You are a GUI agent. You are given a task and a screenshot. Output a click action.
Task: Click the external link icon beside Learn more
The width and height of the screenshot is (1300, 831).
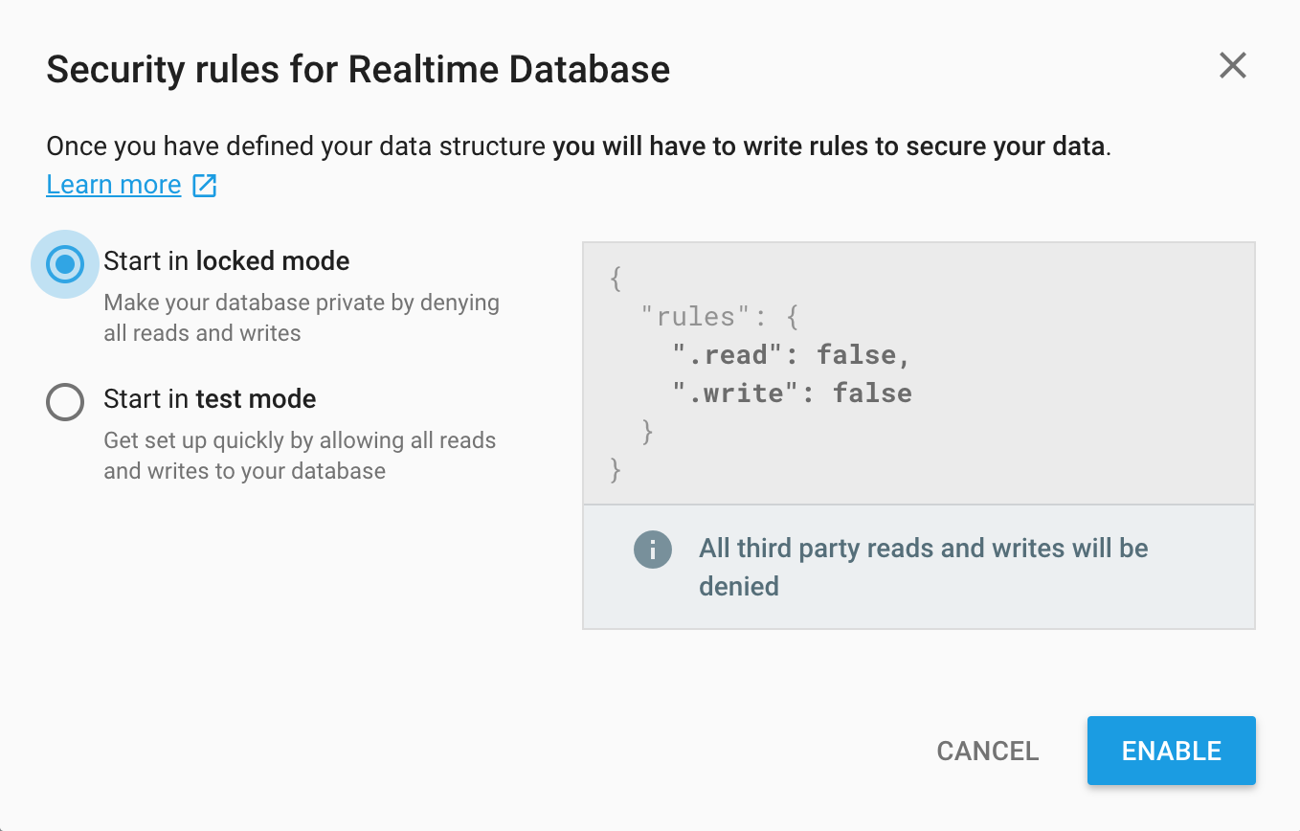pos(204,184)
